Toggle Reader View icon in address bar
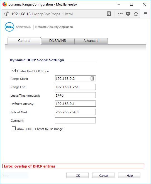 [109, 14]
